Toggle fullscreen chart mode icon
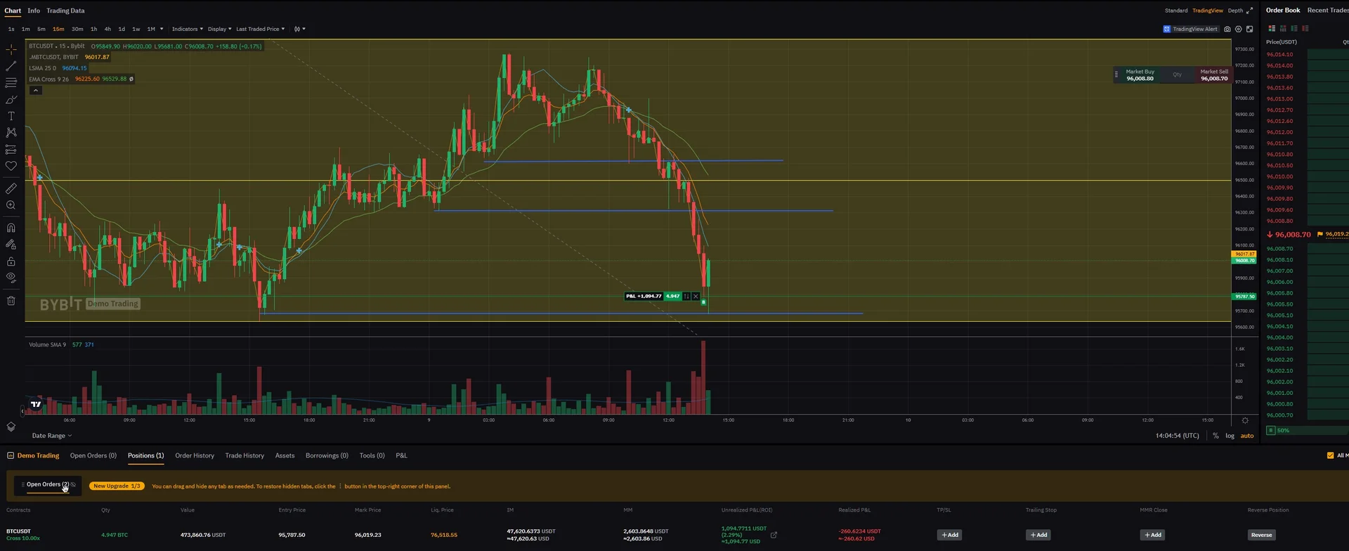 [x=1249, y=29]
